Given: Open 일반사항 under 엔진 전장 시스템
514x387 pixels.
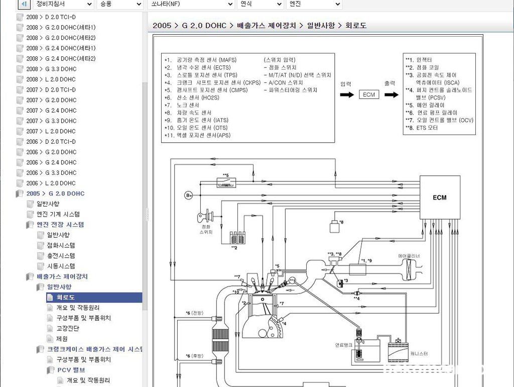Looking at the screenshot, I should coord(58,235).
